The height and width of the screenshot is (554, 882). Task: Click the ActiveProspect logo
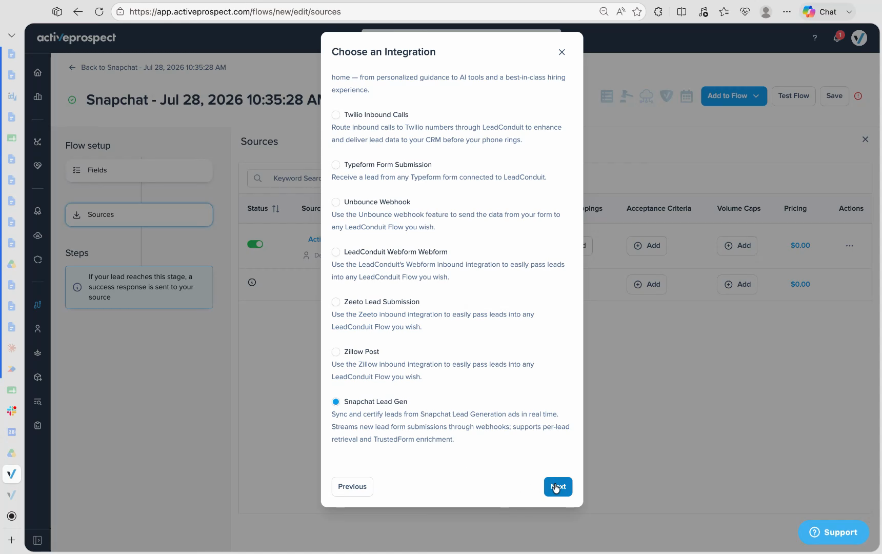pyautogui.click(x=76, y=38)
